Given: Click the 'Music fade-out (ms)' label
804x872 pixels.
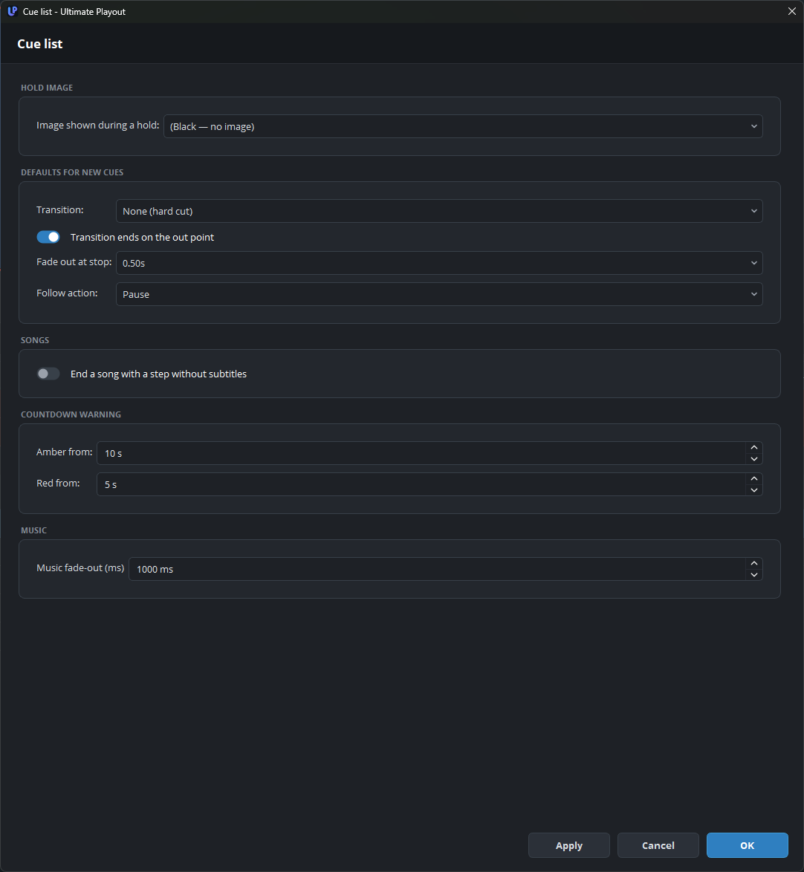Looking at the screenshot, I should [80, 567].
